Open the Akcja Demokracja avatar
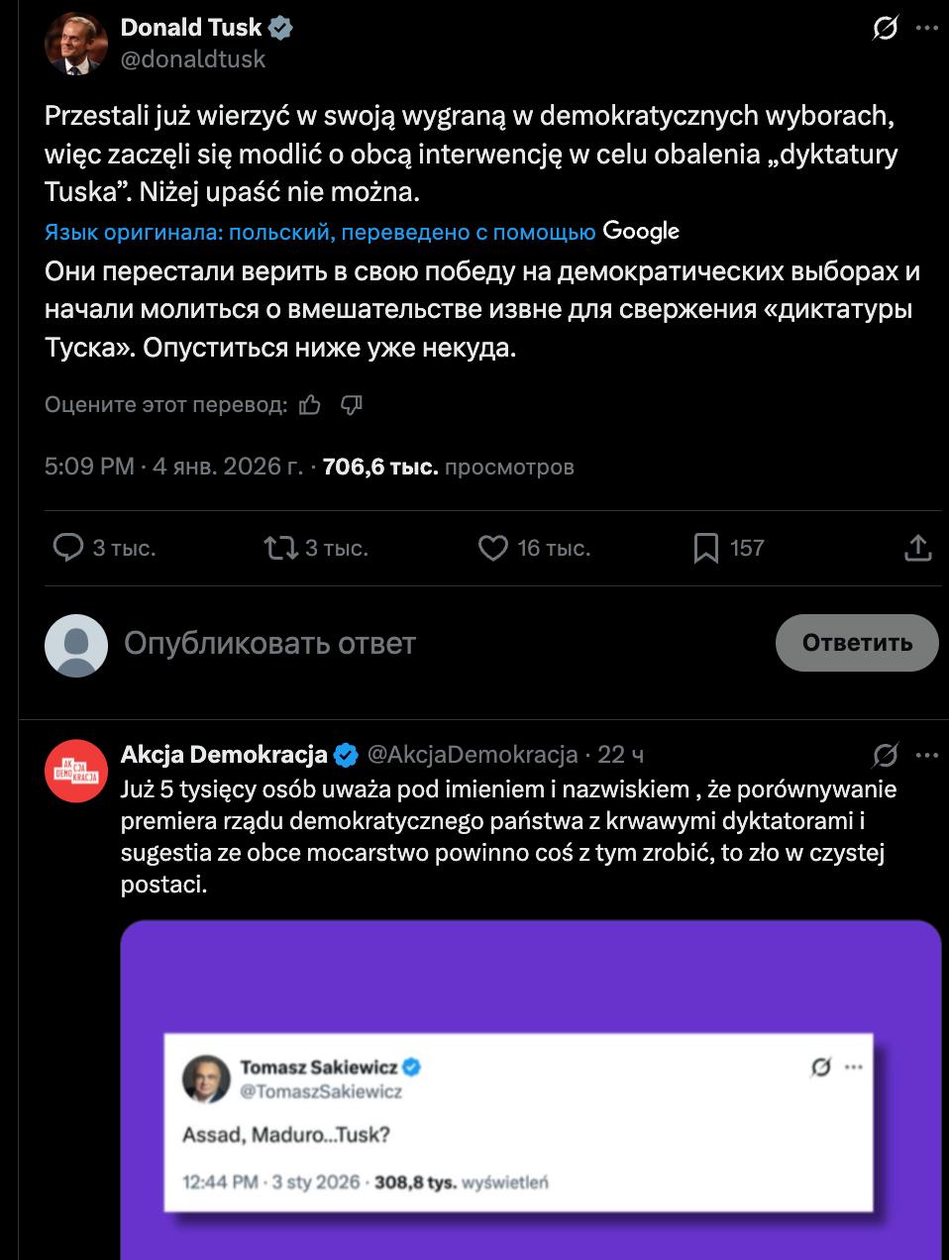The image size is (949, 1260). pos(76,771)
